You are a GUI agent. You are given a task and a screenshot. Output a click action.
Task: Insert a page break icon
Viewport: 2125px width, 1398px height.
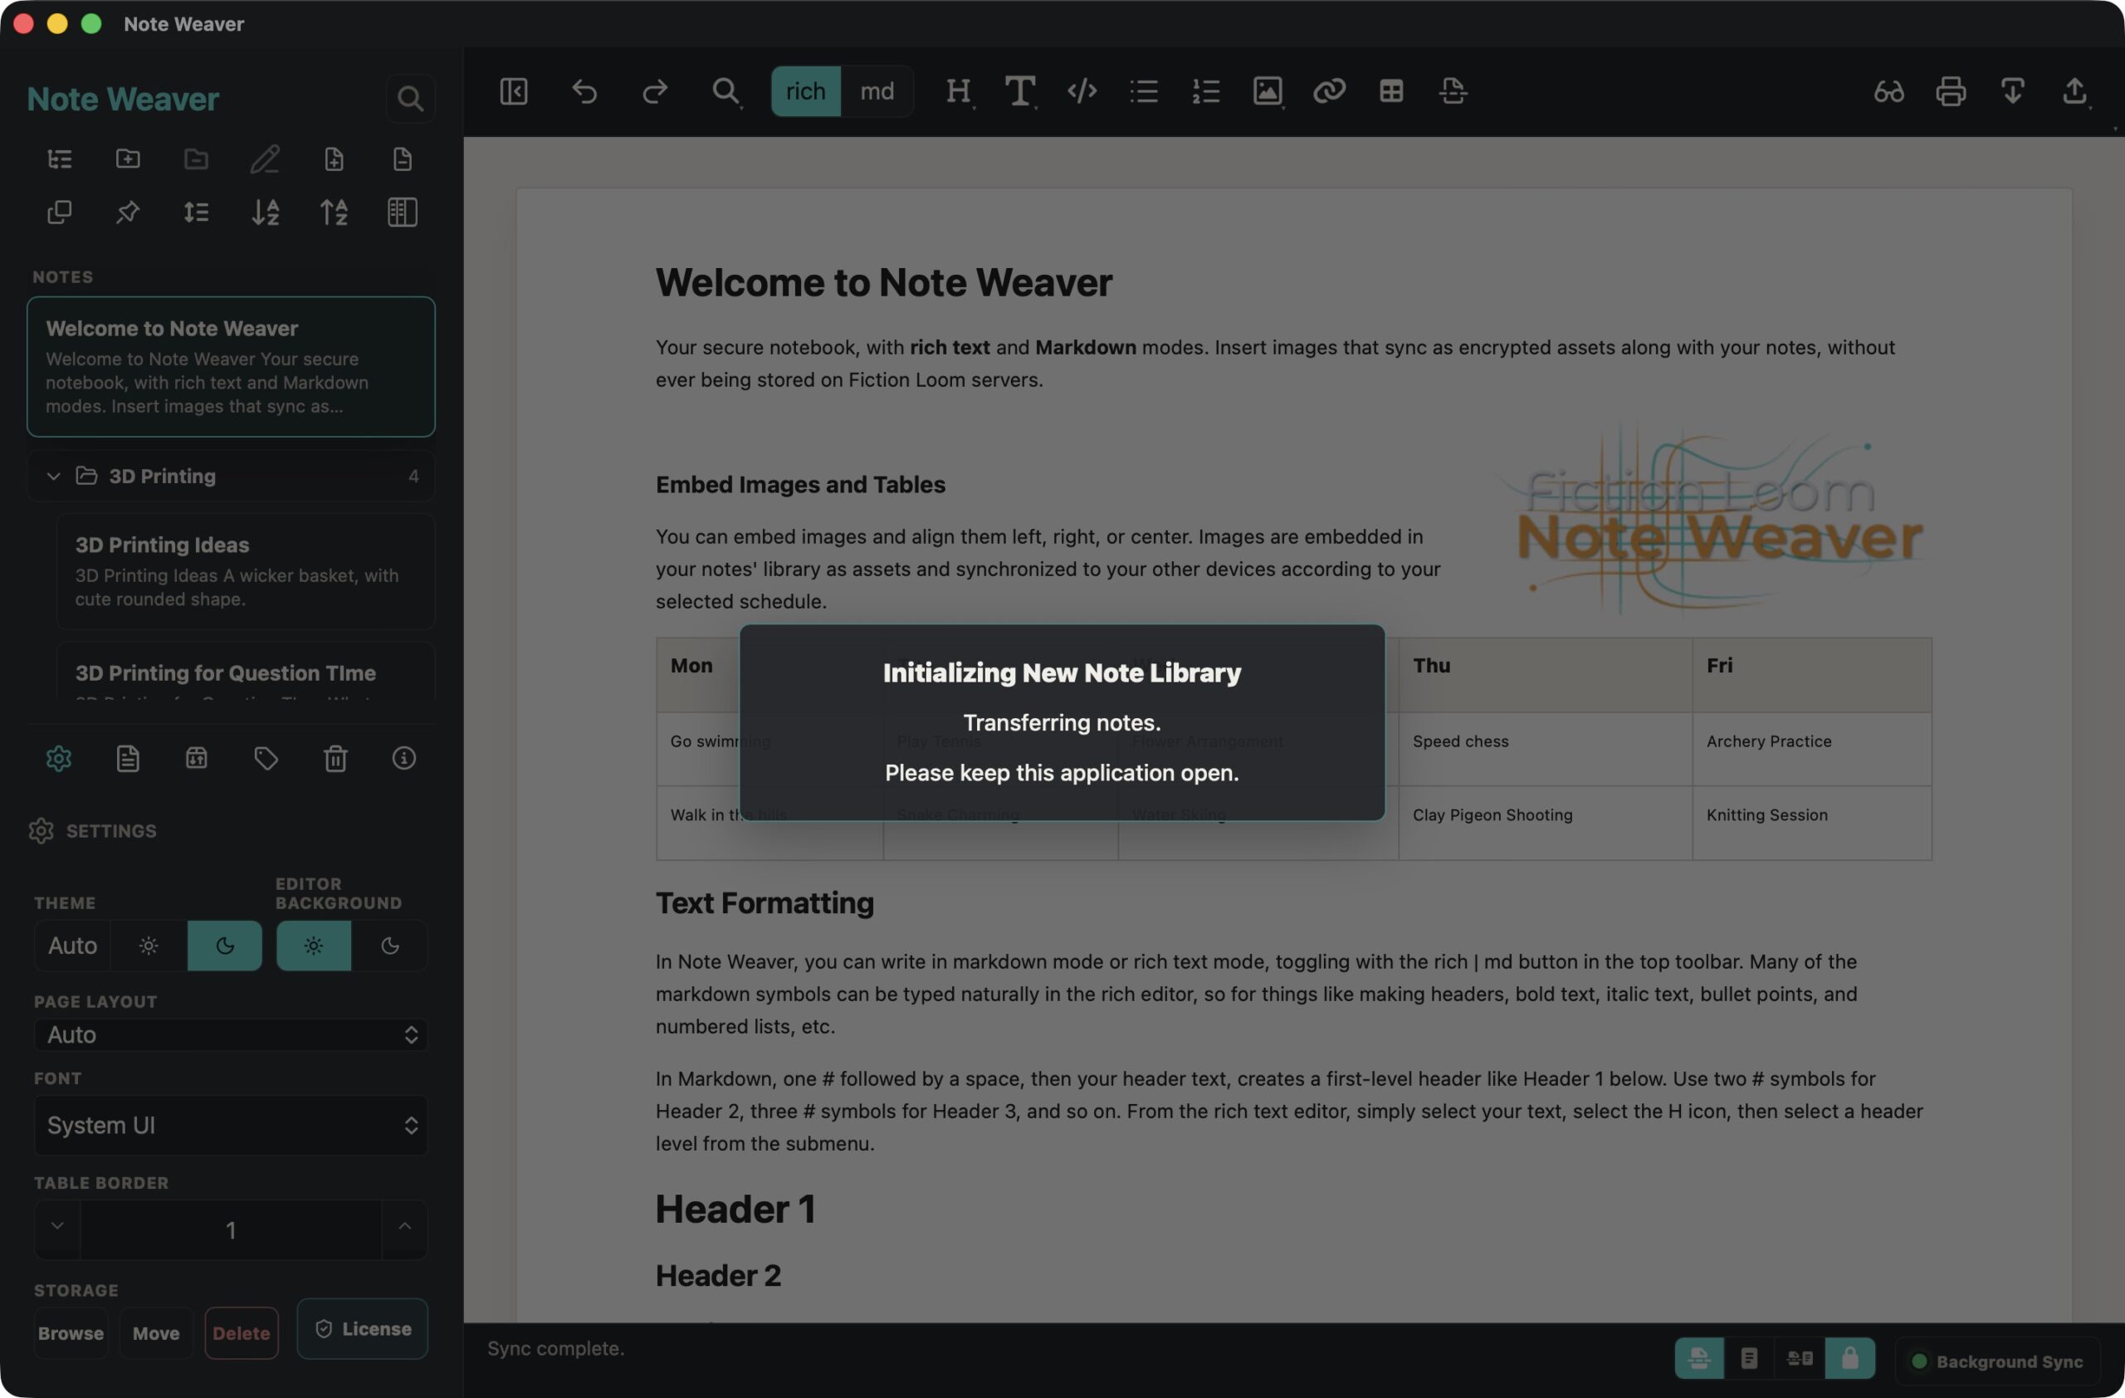[1453, 91]
